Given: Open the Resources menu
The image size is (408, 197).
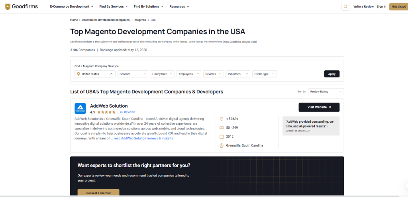Looking at the screenshot, I should 179,6.
